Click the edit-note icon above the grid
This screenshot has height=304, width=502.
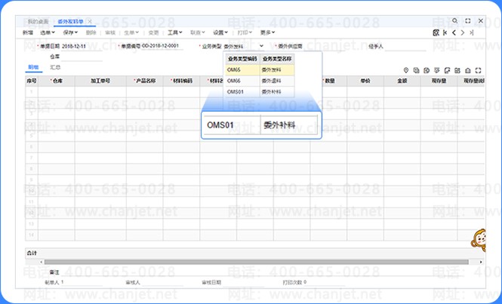[x=447, y=70]
